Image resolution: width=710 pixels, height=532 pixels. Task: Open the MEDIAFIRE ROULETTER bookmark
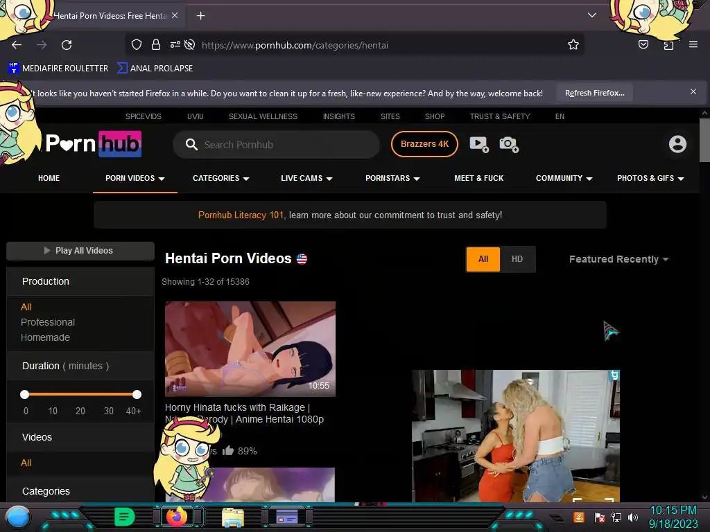point(58,69)
